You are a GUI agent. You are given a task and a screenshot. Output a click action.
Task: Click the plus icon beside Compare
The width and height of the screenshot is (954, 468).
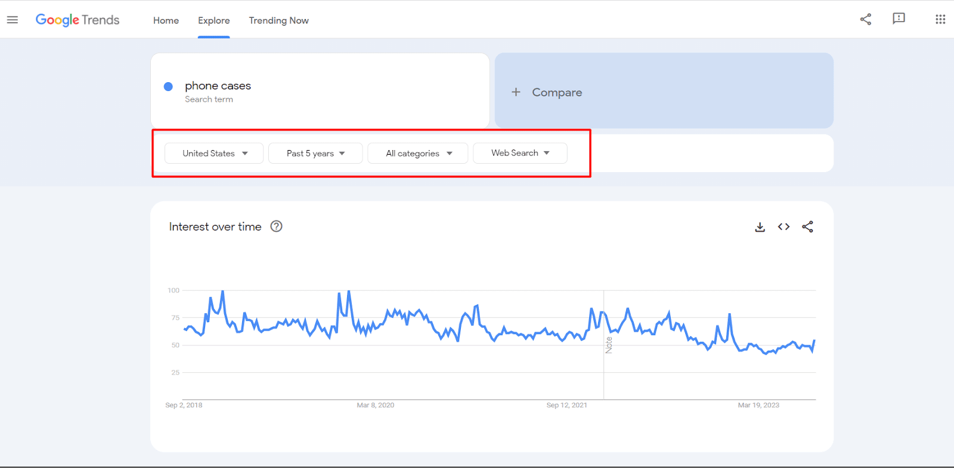coord(516,92)
